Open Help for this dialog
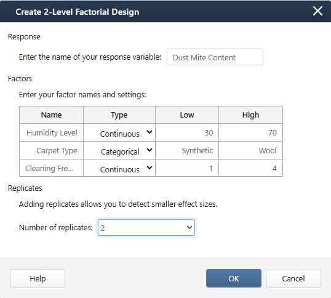Screen dimensions: 331x298 pyautogui.click(x=38, y=278)
